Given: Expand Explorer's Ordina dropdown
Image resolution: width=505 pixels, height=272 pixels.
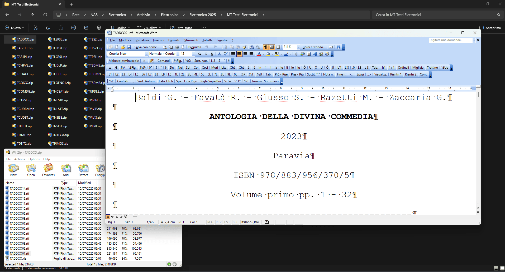Looking at the screenshot, I should 120,27.
